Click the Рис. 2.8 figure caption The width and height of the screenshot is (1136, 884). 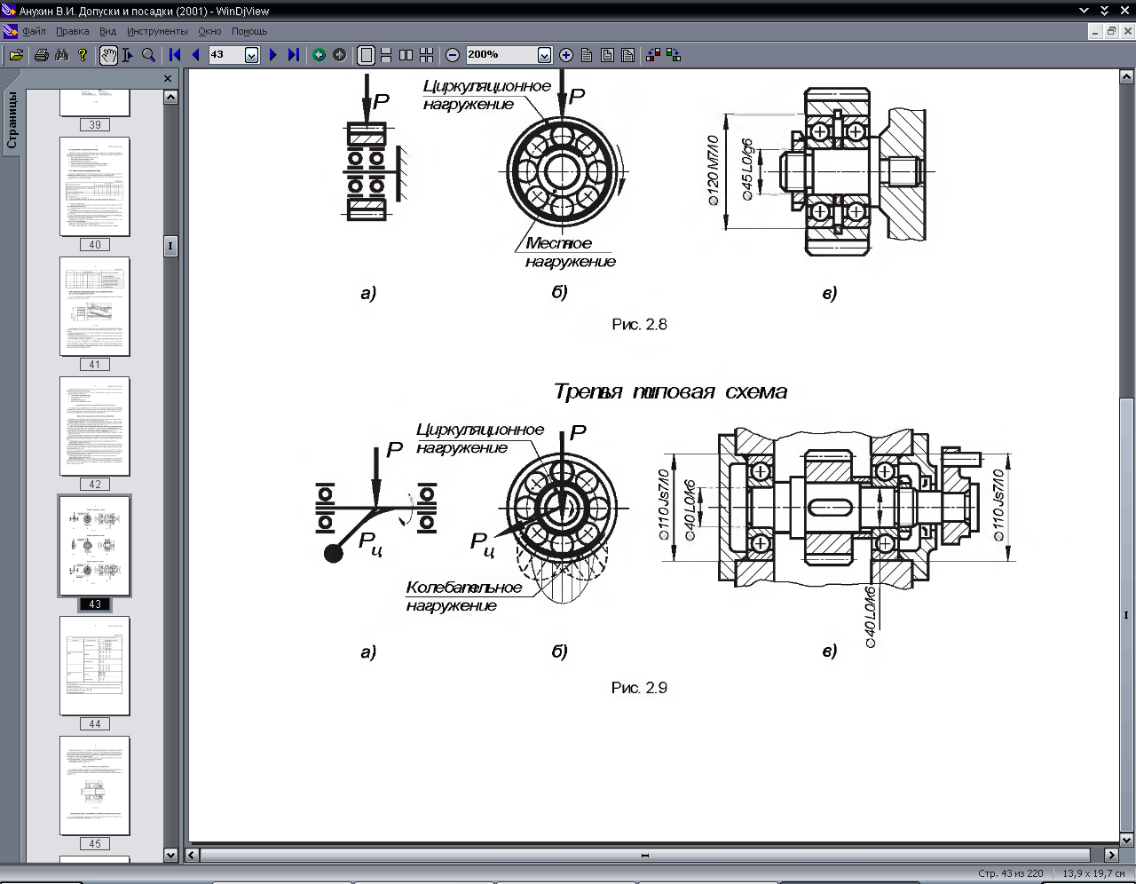coord(639,324)
